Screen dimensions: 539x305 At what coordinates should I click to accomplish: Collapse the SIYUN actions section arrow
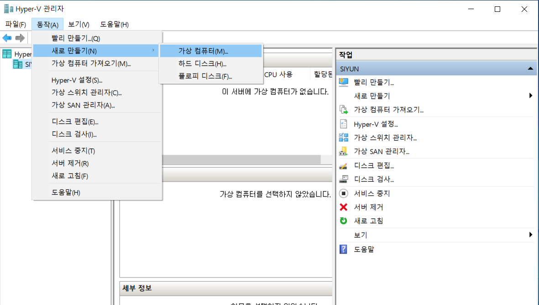click(530, 69)
